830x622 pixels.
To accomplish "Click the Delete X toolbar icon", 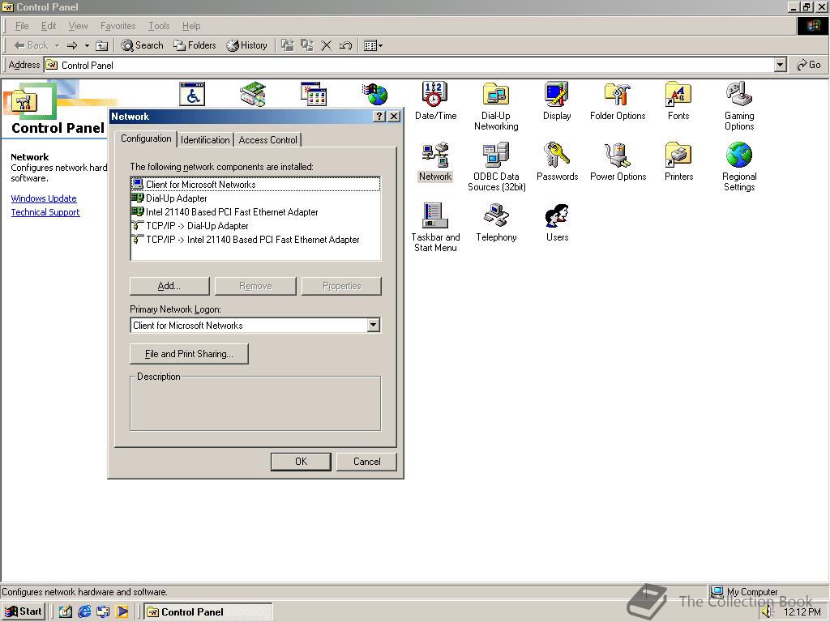I will point(327,45).
